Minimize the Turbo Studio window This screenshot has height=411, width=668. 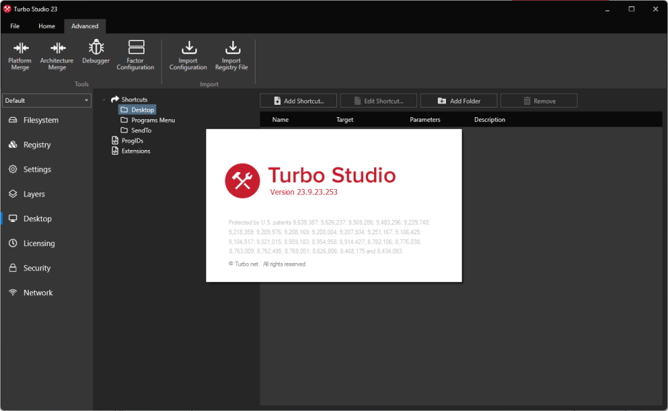[608, 9]
